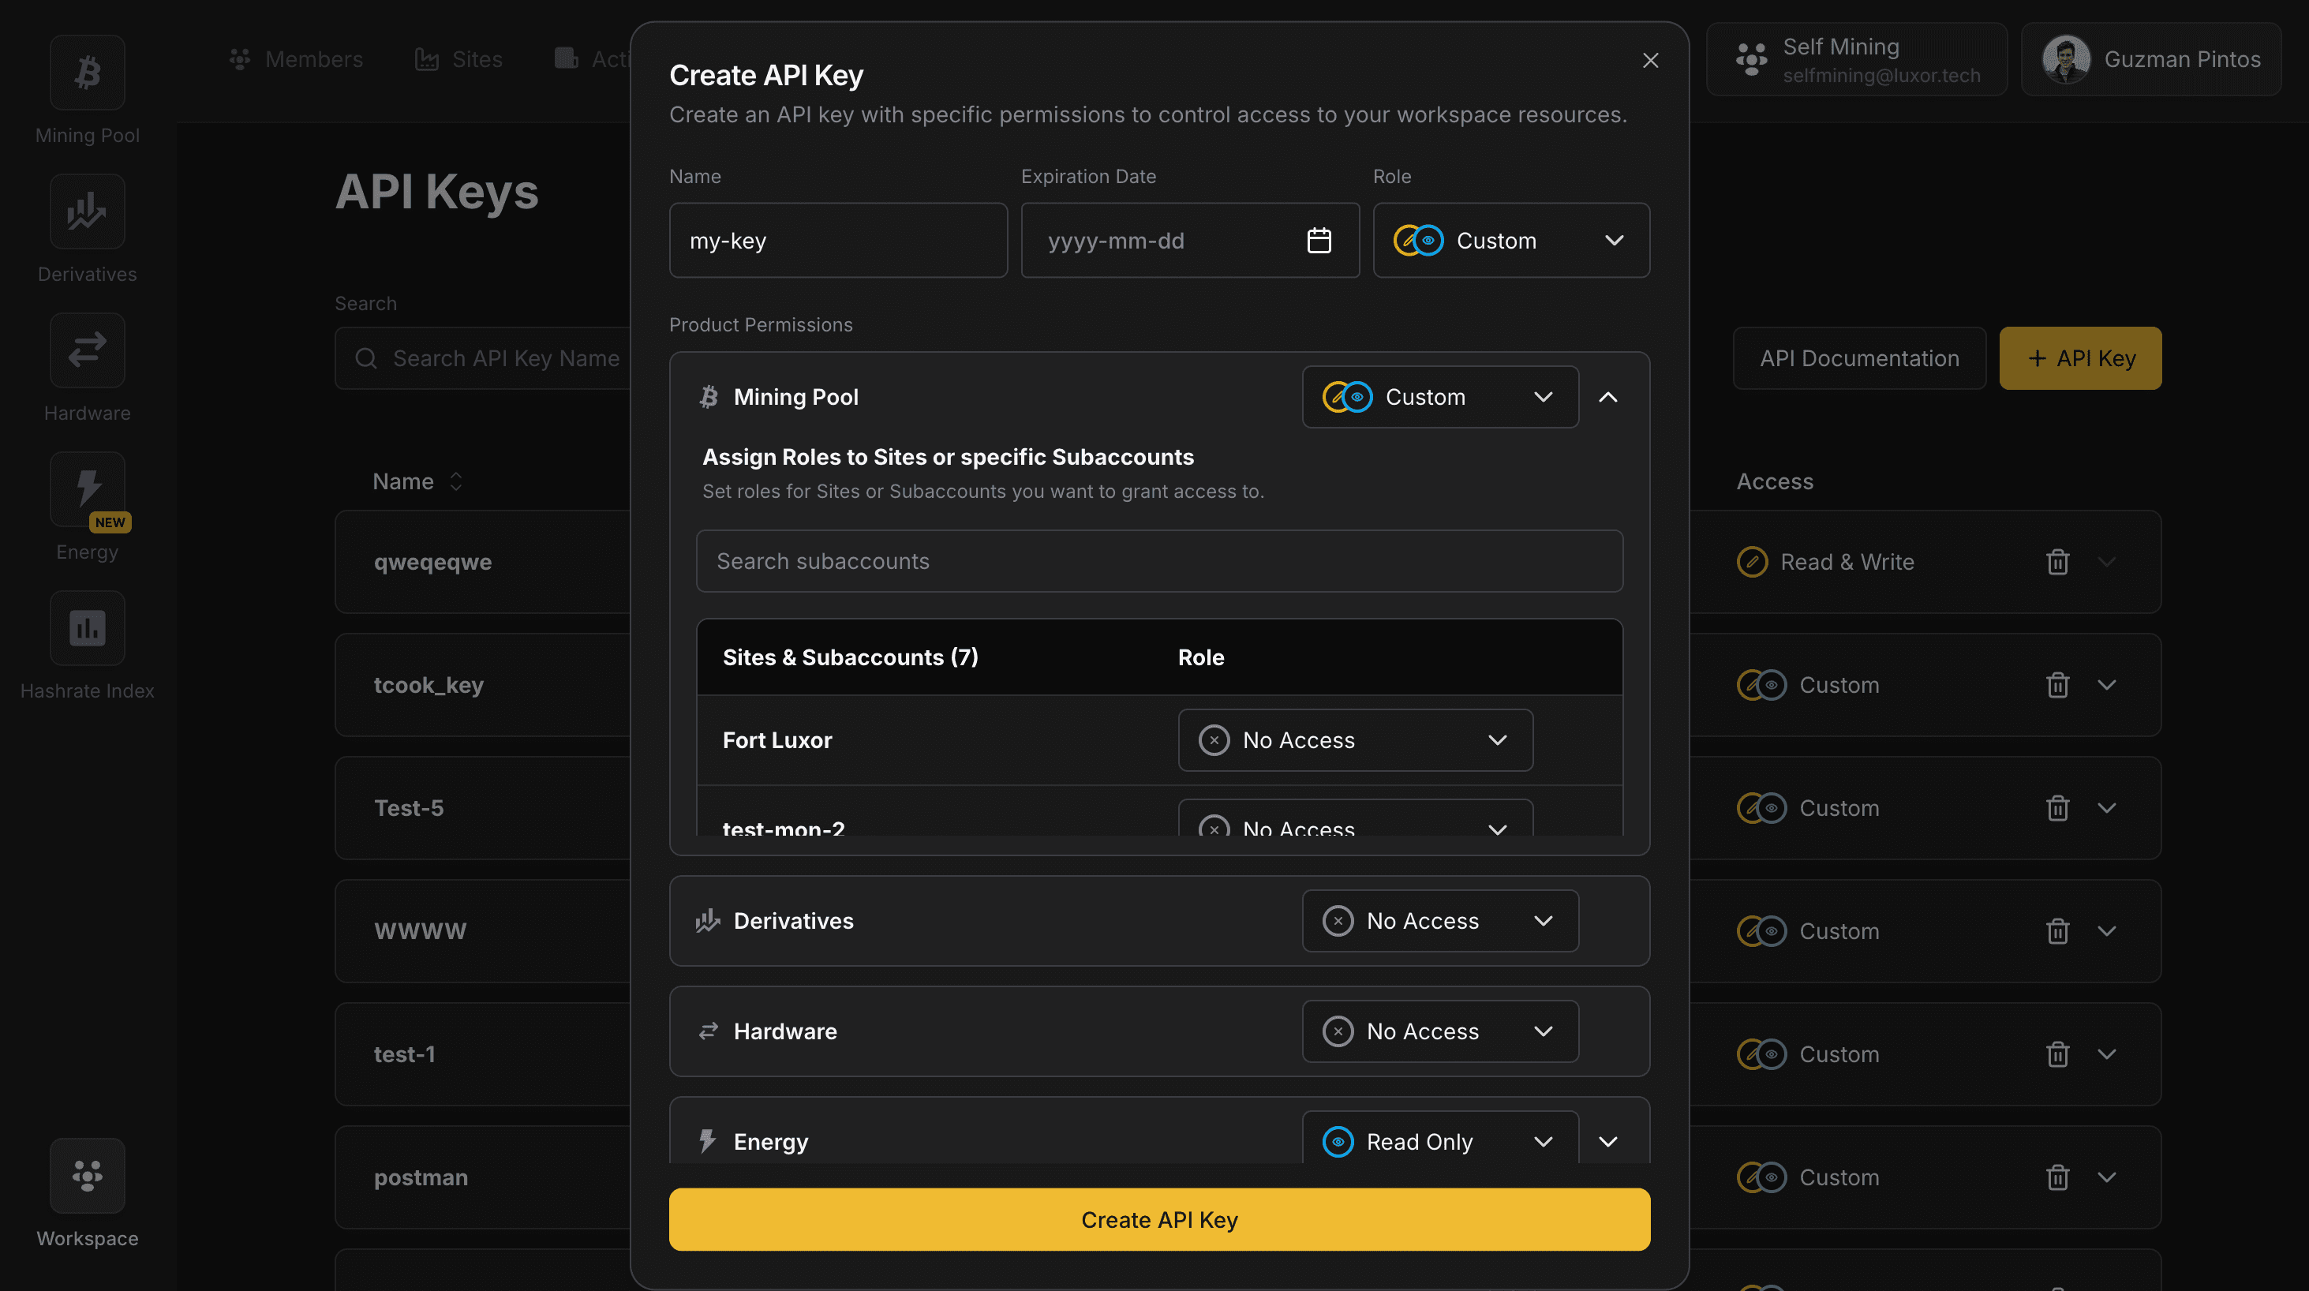
Task: Open the API Documentation page
Action: pyautogui.click(x=1859, y=357)
